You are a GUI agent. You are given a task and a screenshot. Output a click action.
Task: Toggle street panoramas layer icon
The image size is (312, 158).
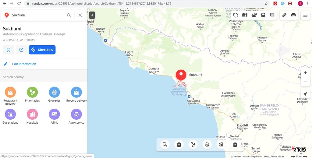click(x=245, y=15)
